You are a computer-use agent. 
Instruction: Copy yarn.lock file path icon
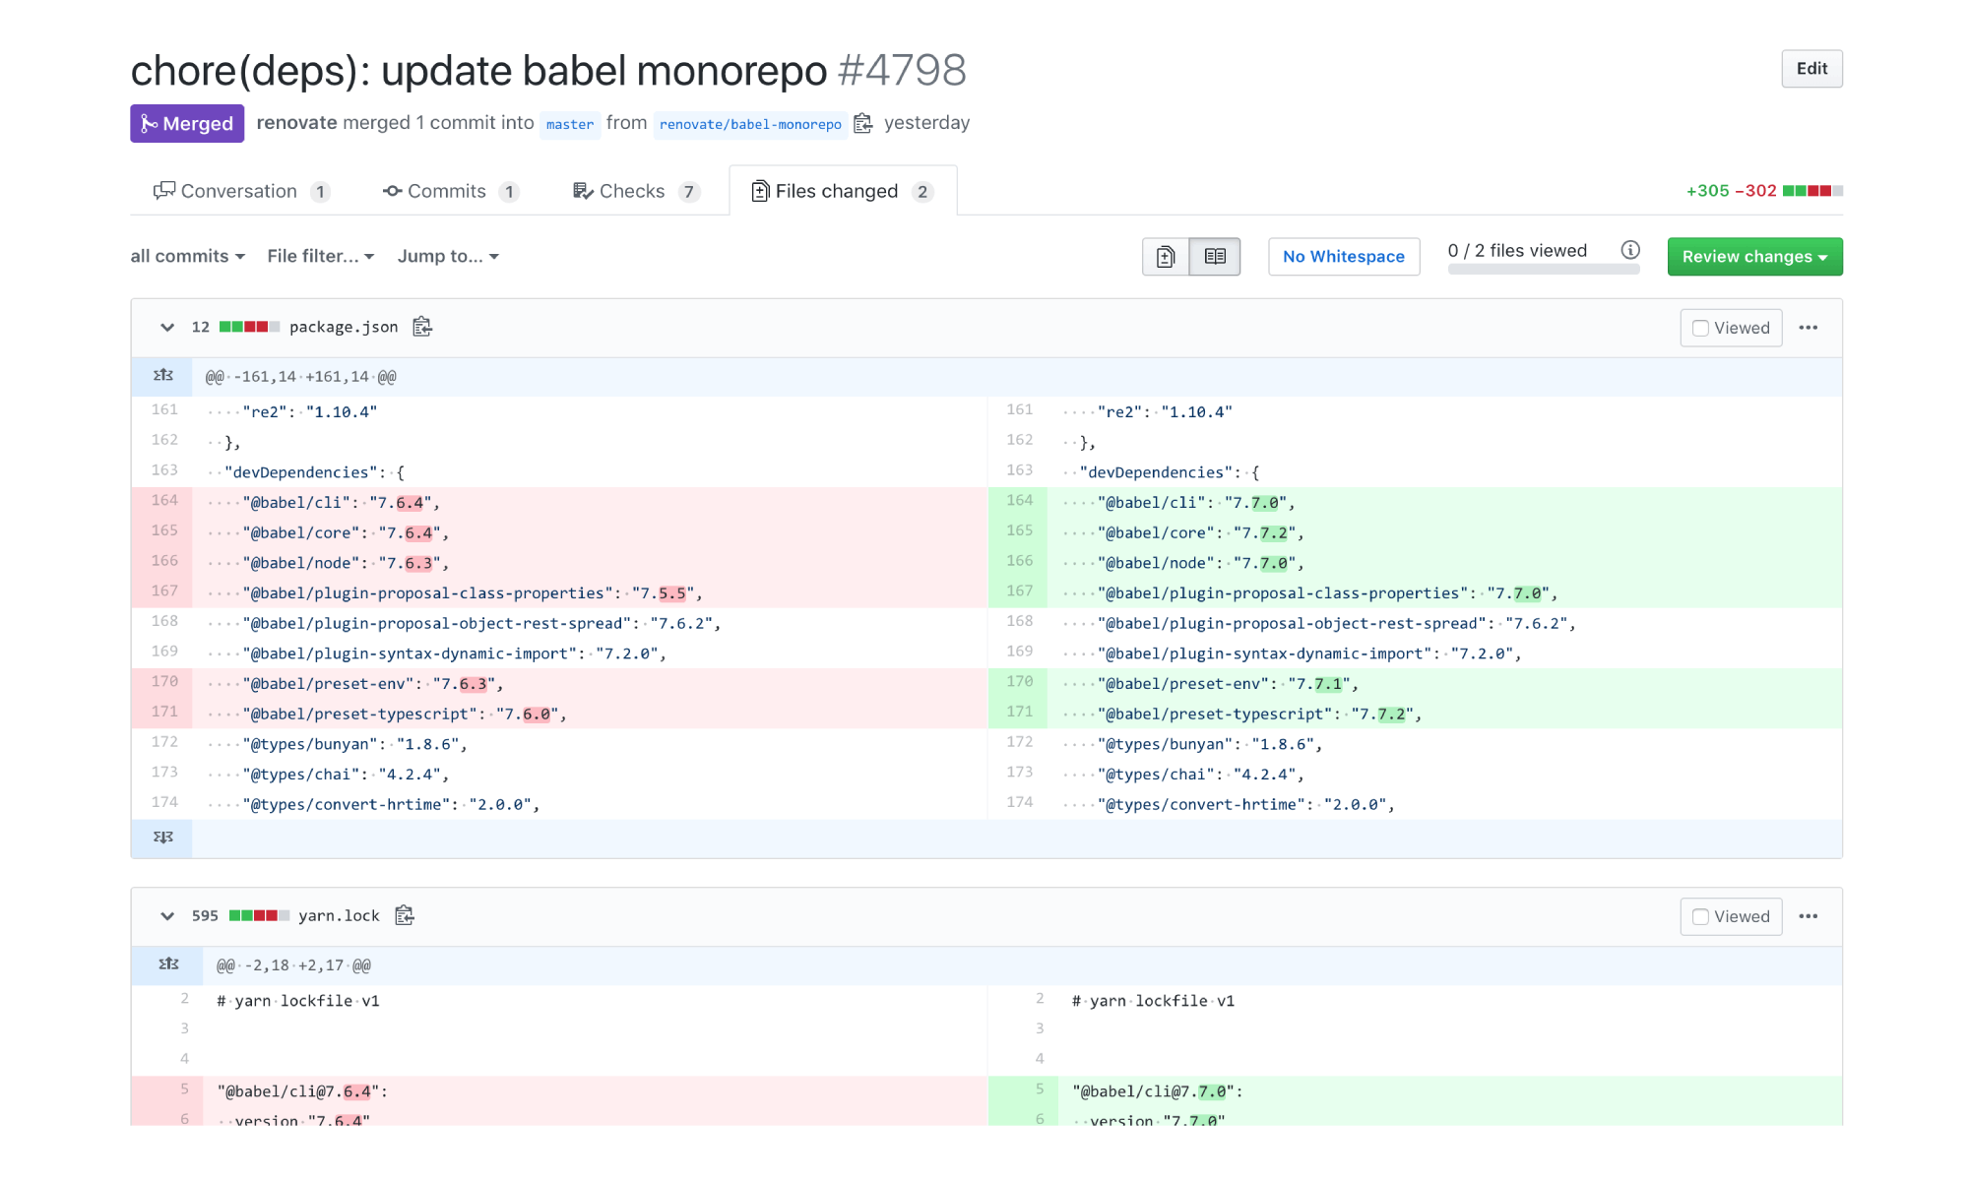[x=405, y=915]
